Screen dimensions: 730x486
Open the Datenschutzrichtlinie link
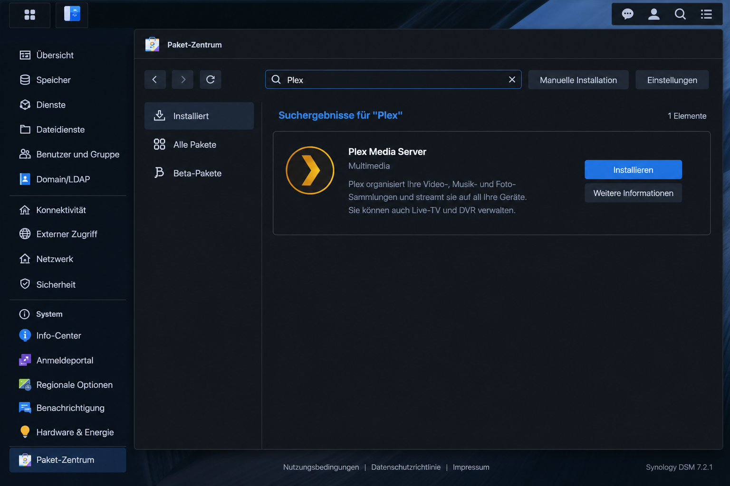406,467
